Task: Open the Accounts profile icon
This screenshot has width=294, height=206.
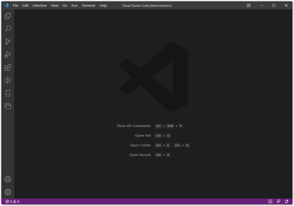Action: pos(7,179)
